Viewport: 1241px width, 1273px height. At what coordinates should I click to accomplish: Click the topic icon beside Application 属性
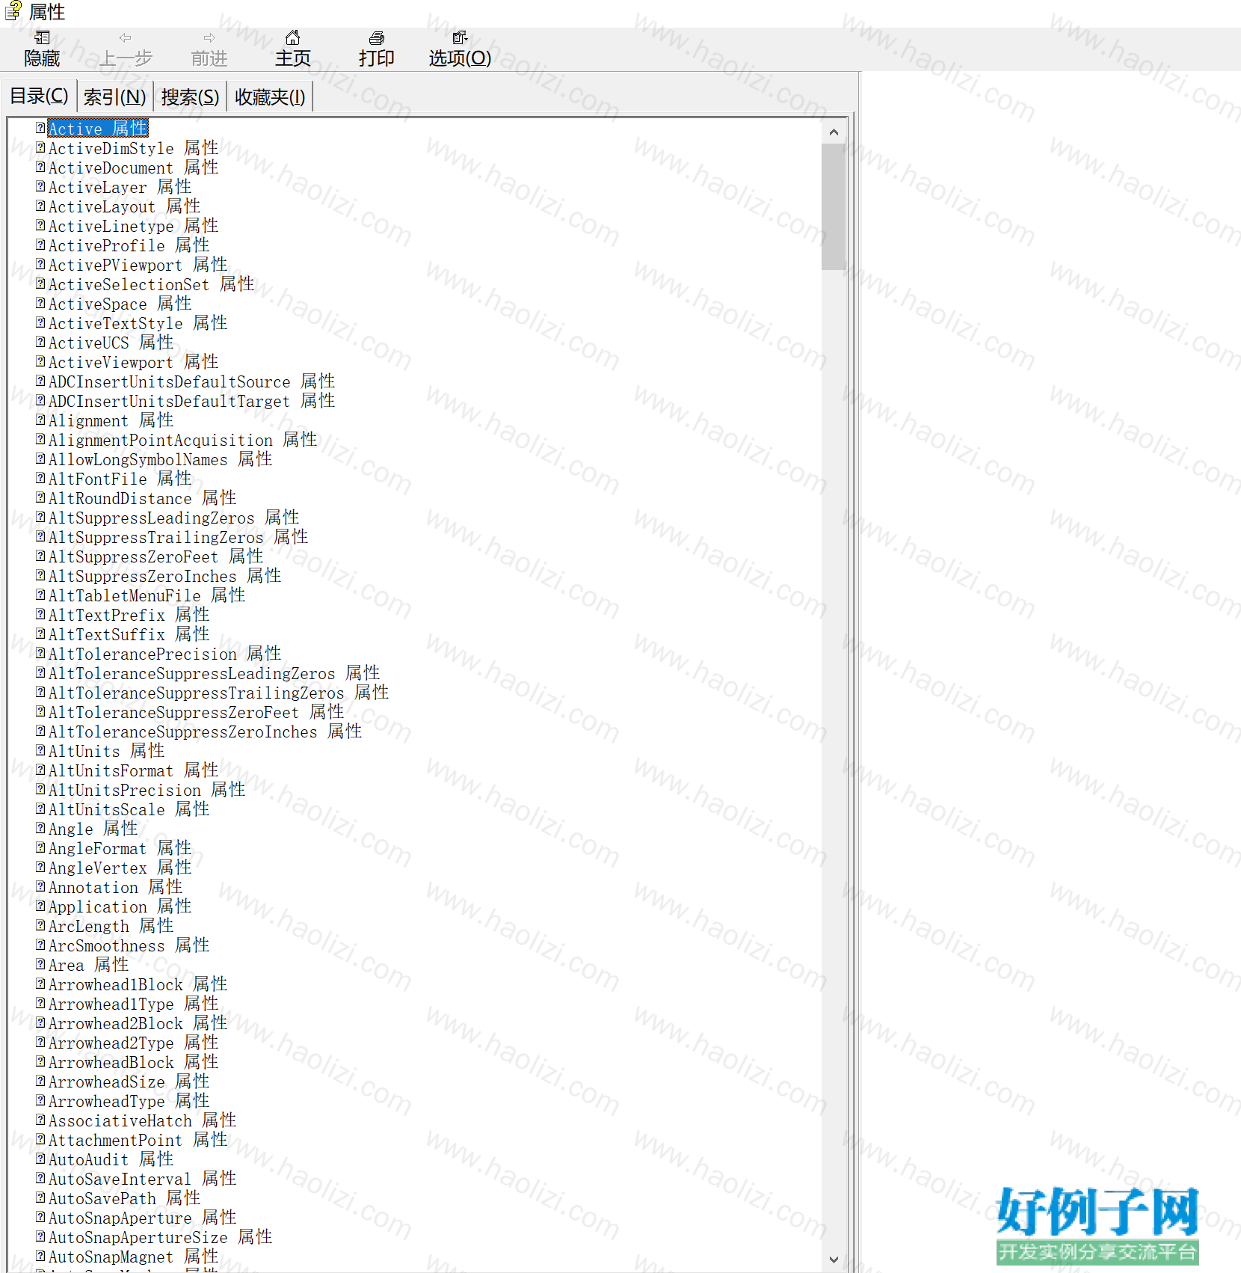tap(40, 906)
